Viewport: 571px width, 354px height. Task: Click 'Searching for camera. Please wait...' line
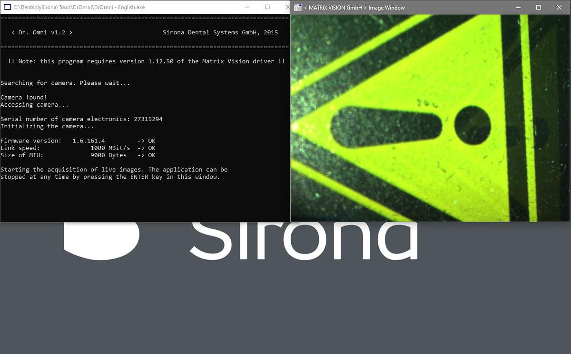point(65,83)
